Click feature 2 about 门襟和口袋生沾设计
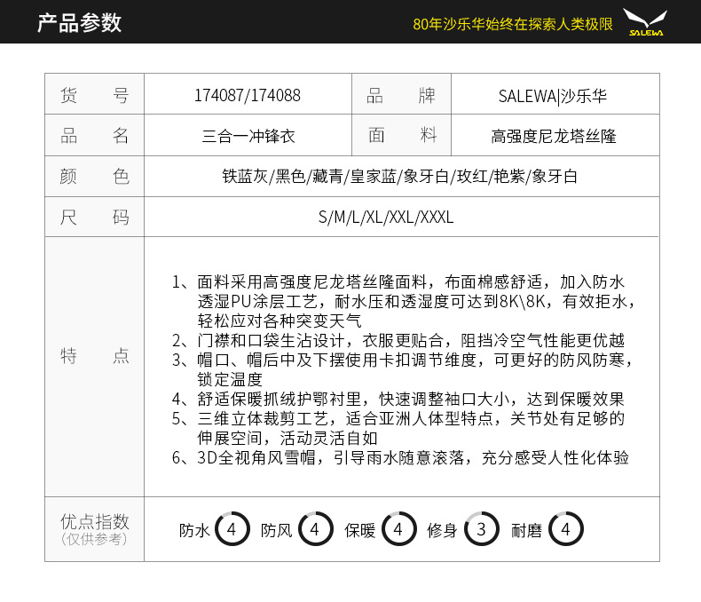This screenshot has height=602, width=701. (x=398, y=341)
